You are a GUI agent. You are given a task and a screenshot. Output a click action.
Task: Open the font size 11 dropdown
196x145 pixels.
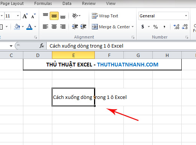[x=18, y=16]
